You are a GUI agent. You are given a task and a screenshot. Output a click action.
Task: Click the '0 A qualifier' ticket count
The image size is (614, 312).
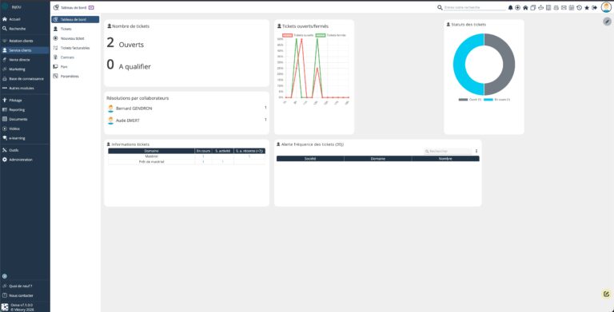point(129,65)
